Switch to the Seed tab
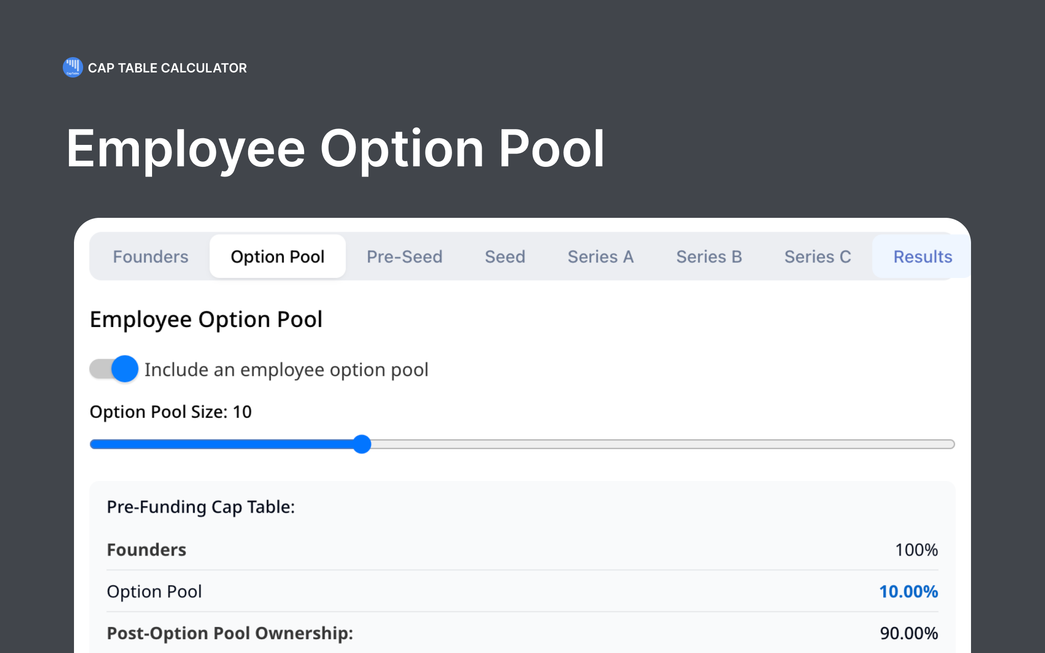 (x=505, y=257)
